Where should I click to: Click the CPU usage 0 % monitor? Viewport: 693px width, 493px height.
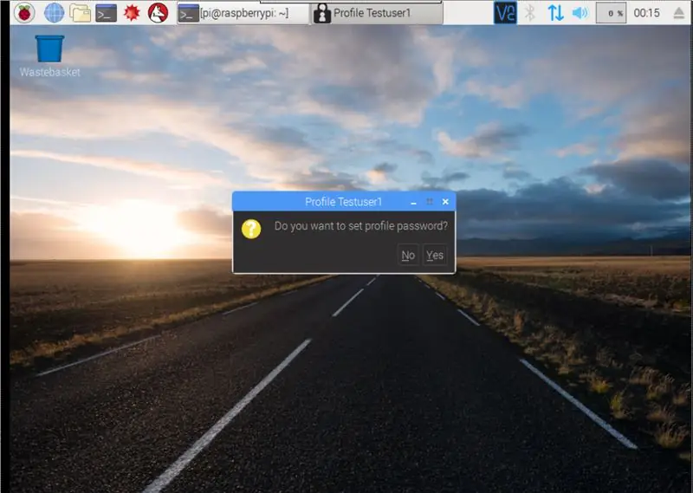pos(612,13)
